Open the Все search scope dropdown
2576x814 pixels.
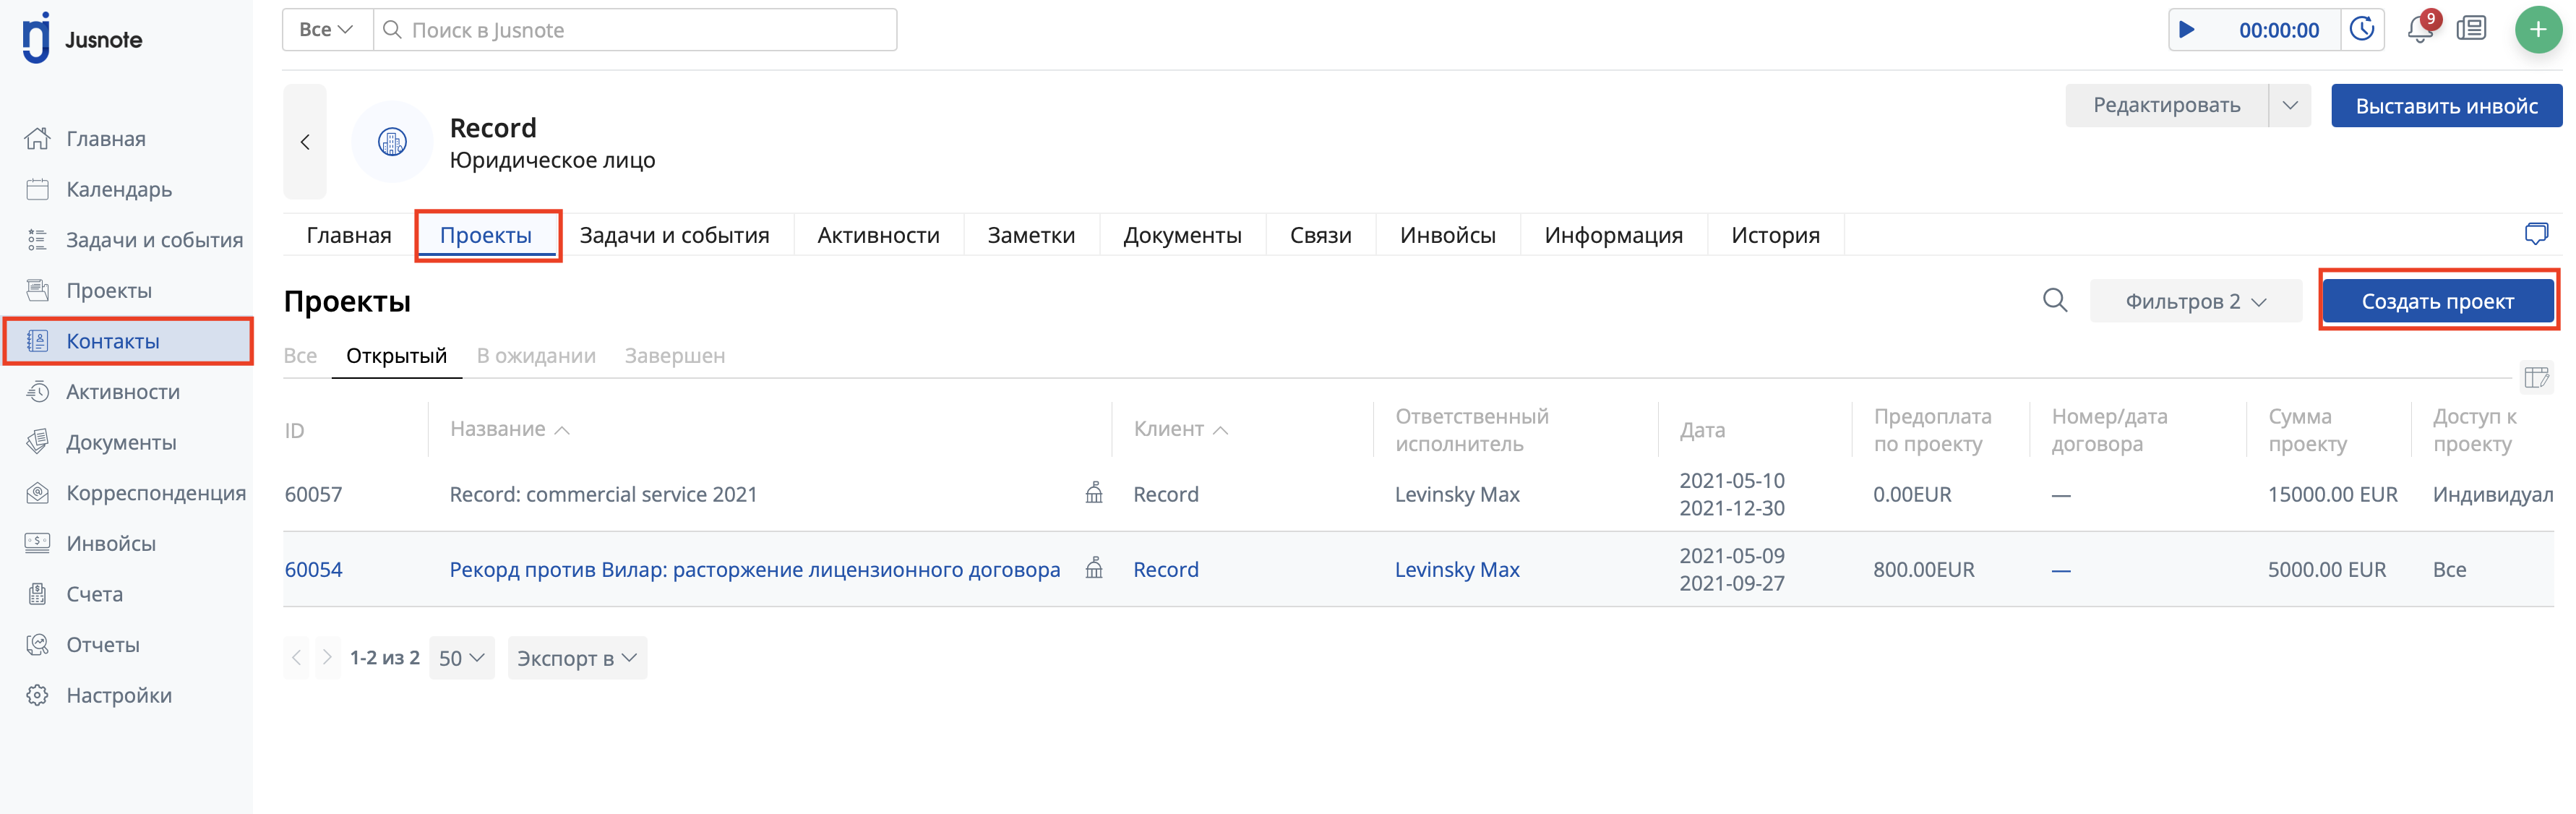(x=327, y=30)
